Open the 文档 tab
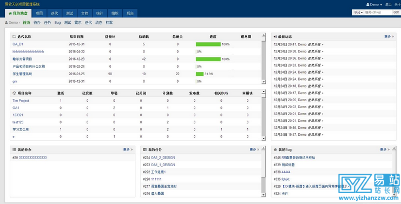This screenshot has width=401, height=204. coord(84,14)
